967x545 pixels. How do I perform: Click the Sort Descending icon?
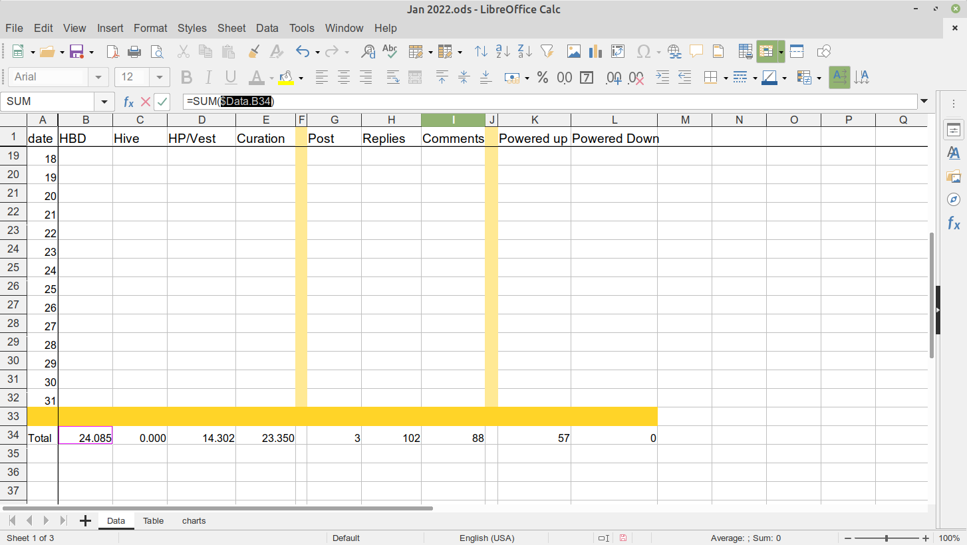click(x=525, y=52)
